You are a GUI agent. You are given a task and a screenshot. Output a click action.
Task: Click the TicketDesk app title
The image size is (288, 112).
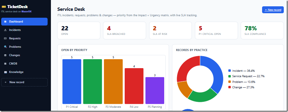pos(17,7)
